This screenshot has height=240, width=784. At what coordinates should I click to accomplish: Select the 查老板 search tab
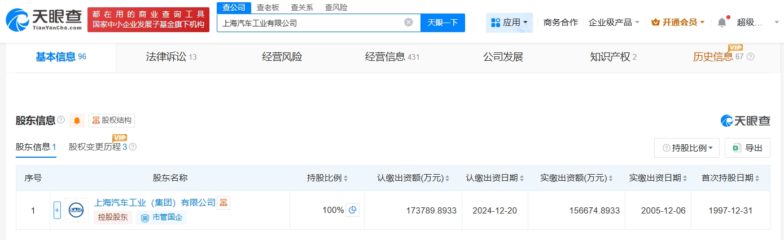(268, 7)
